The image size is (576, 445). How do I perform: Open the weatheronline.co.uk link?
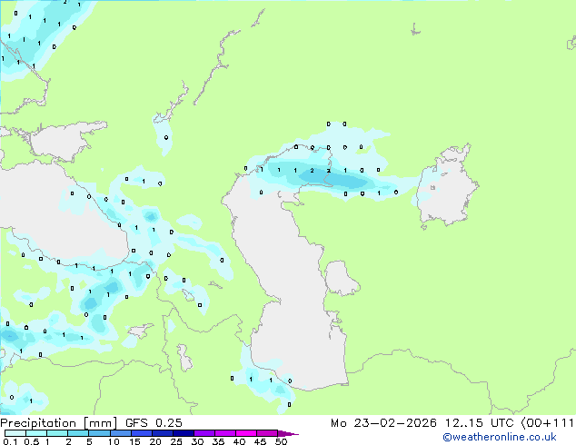pyautogui.click(x=500, y=437)
